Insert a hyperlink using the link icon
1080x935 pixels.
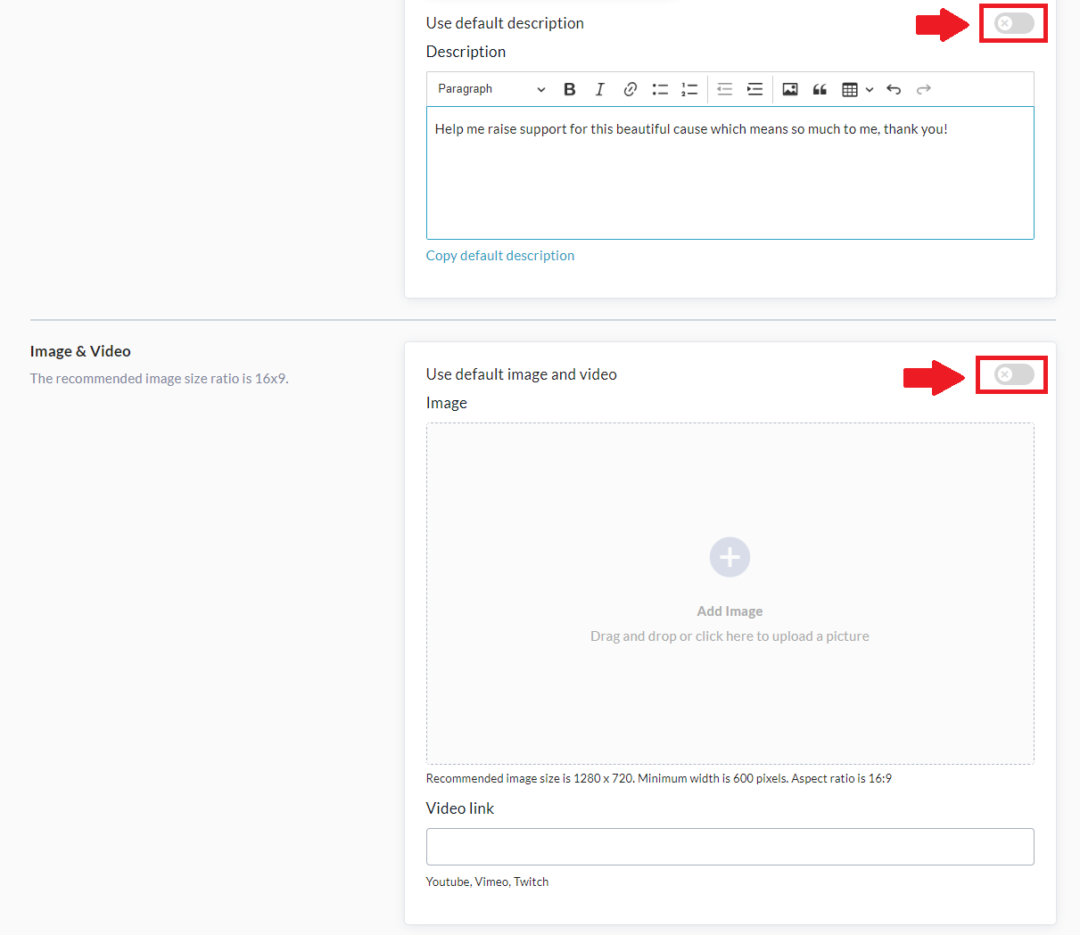click(x=630, y=89)
